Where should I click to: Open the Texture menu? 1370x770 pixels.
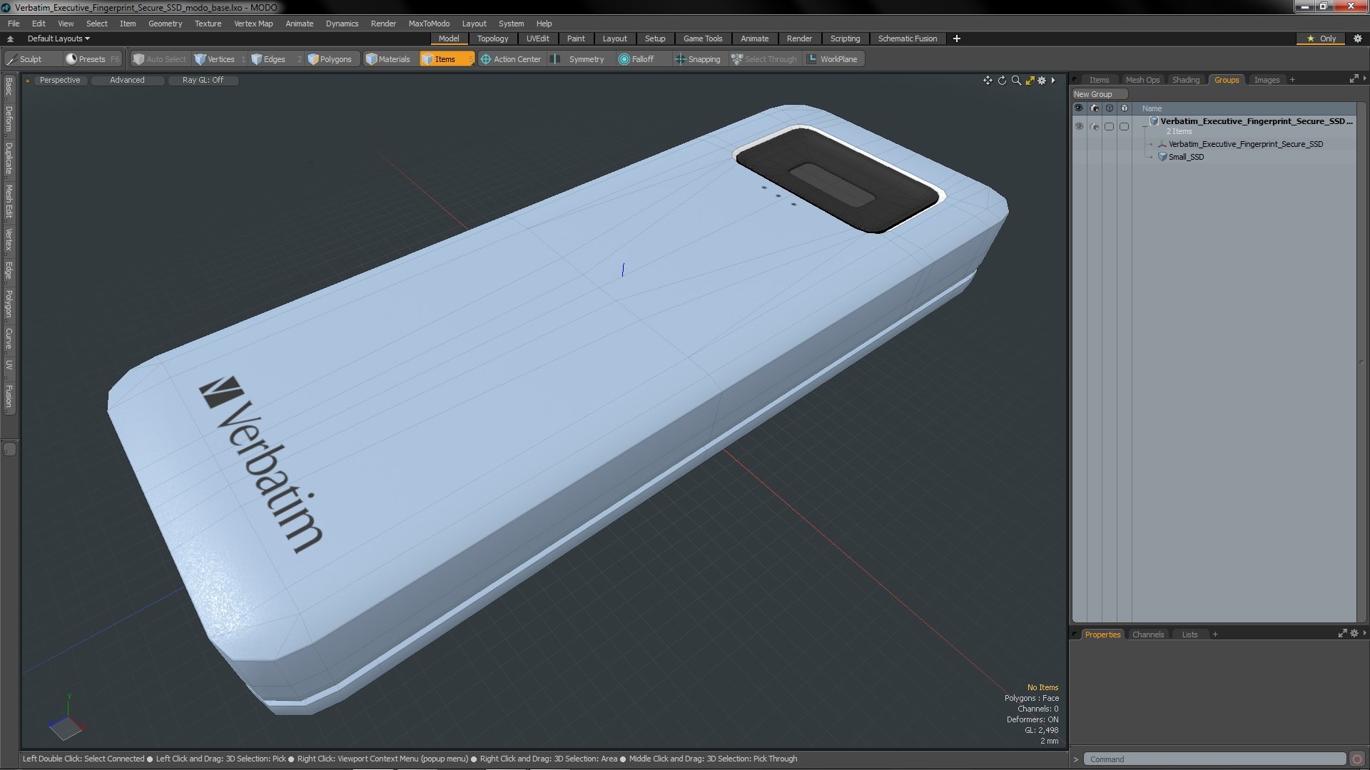pyautogui.click(x=208, y=24)
